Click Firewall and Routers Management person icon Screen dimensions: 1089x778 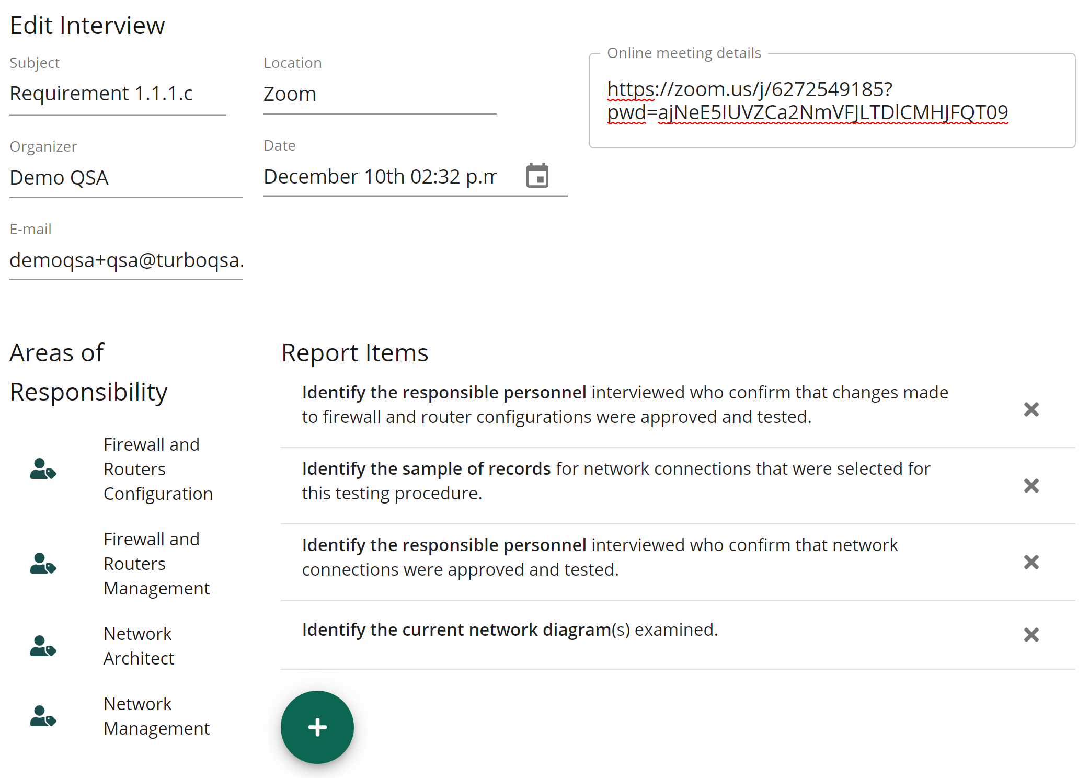coord(43,564)
